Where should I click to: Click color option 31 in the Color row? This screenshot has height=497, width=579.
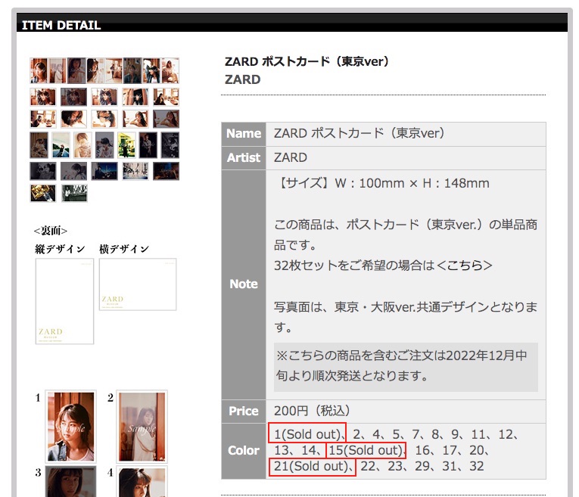click(449, 467)
